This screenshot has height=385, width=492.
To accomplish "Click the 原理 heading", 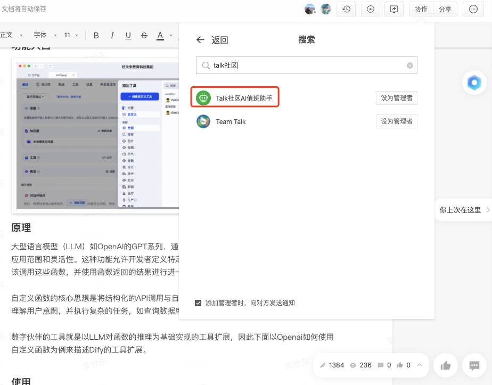I will (x=21, y=228).
